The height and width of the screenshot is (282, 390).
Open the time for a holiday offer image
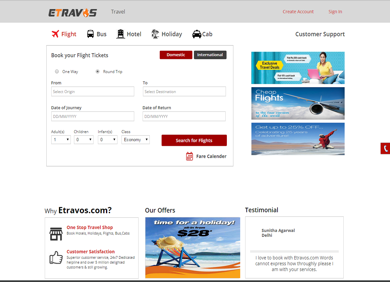click(193, 248)
